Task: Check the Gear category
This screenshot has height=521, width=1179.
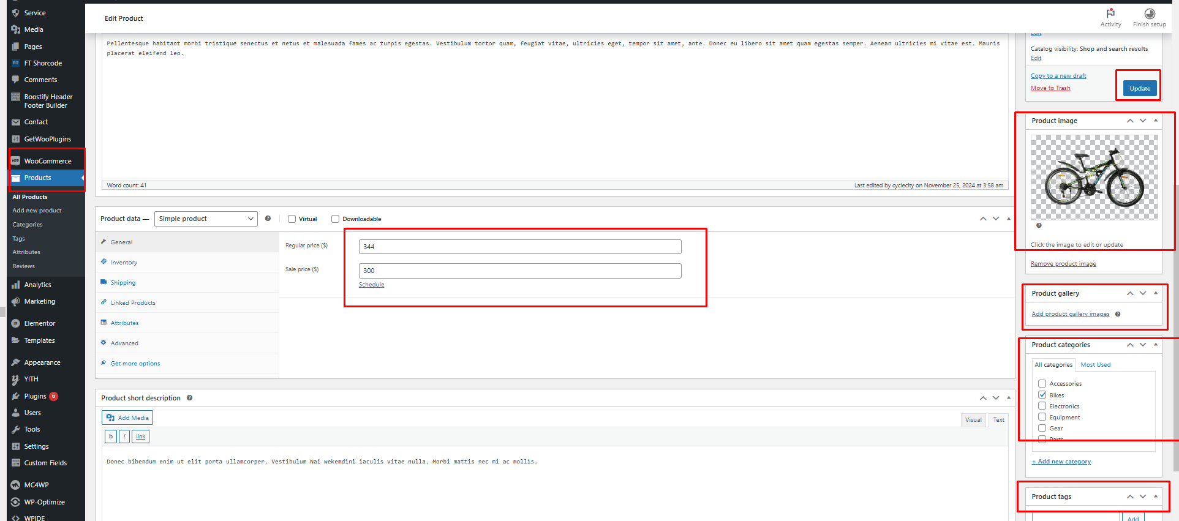Action: 1042,428
